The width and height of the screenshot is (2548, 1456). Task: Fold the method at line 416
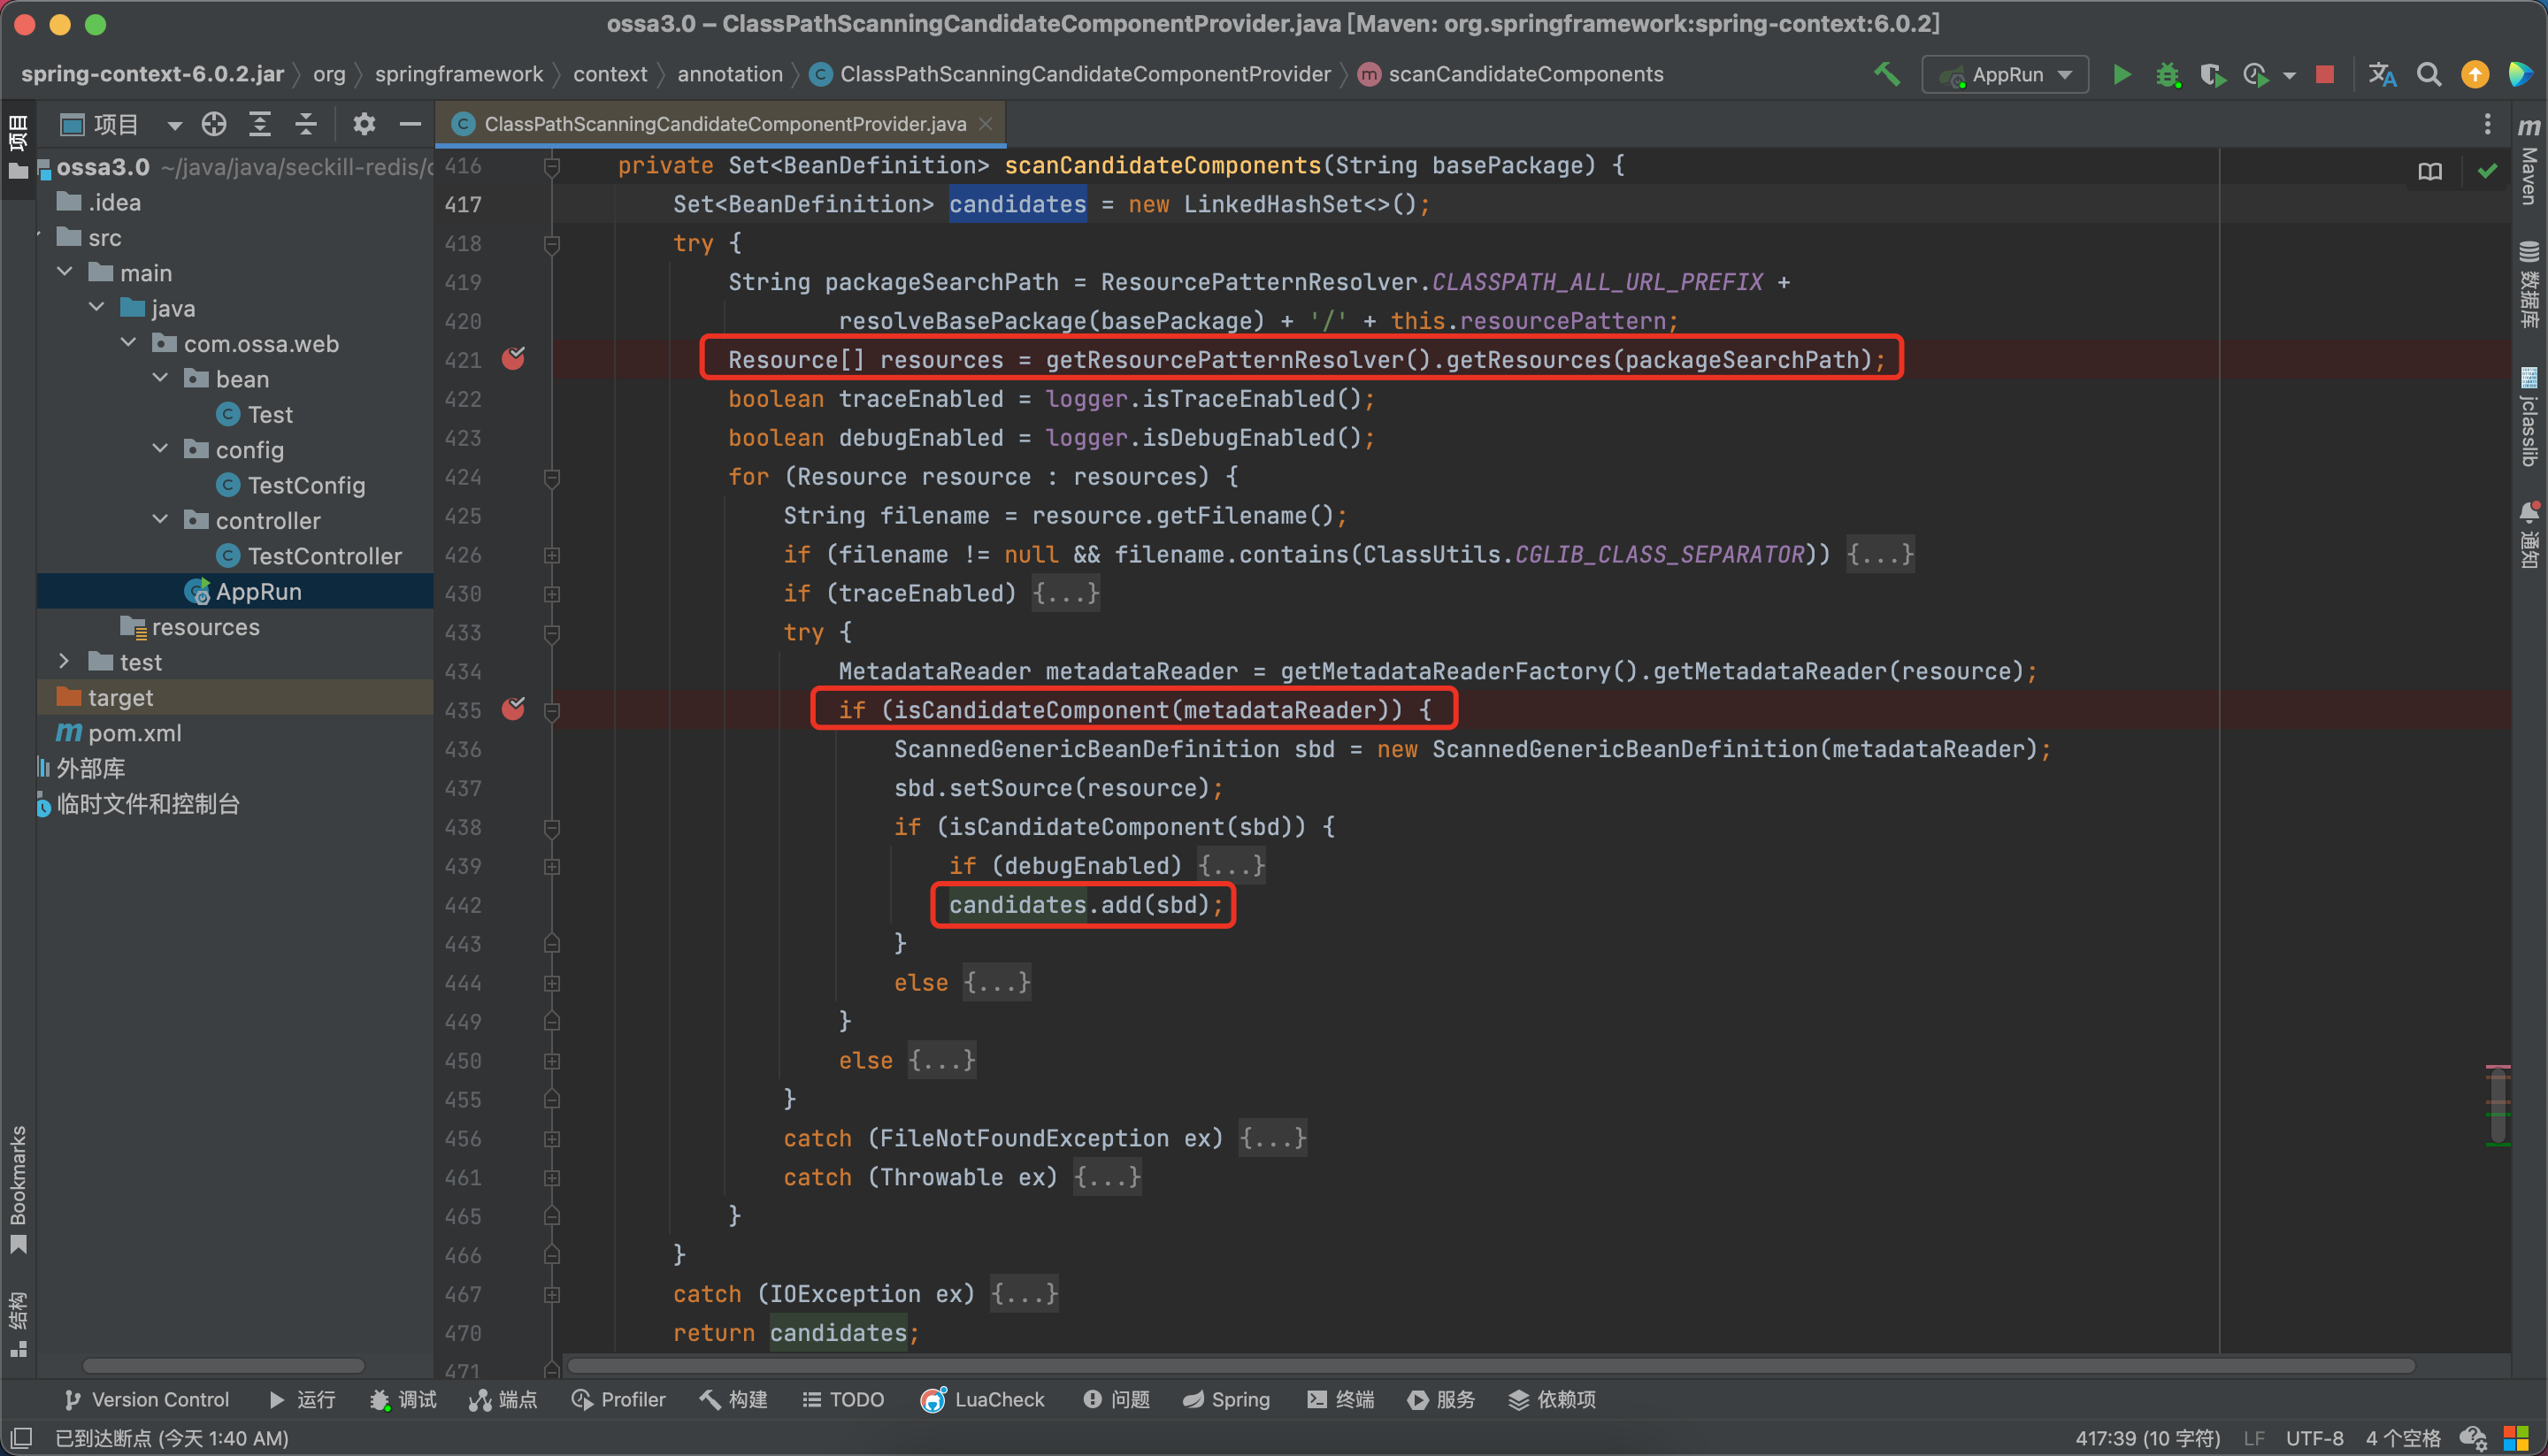point(551,166)
